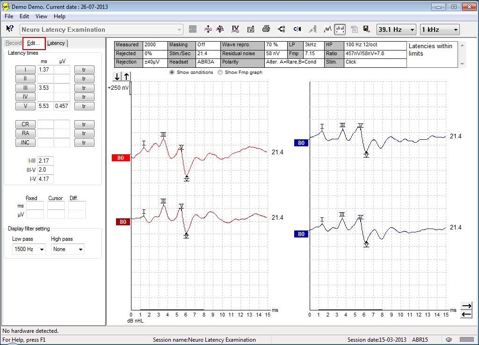This screenshot has height=345, width=479.
Task: Click the printer icon
Action: click(x=266, y=29)
